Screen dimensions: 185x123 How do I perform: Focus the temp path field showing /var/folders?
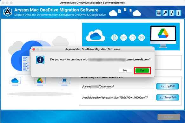coord(118,98)
